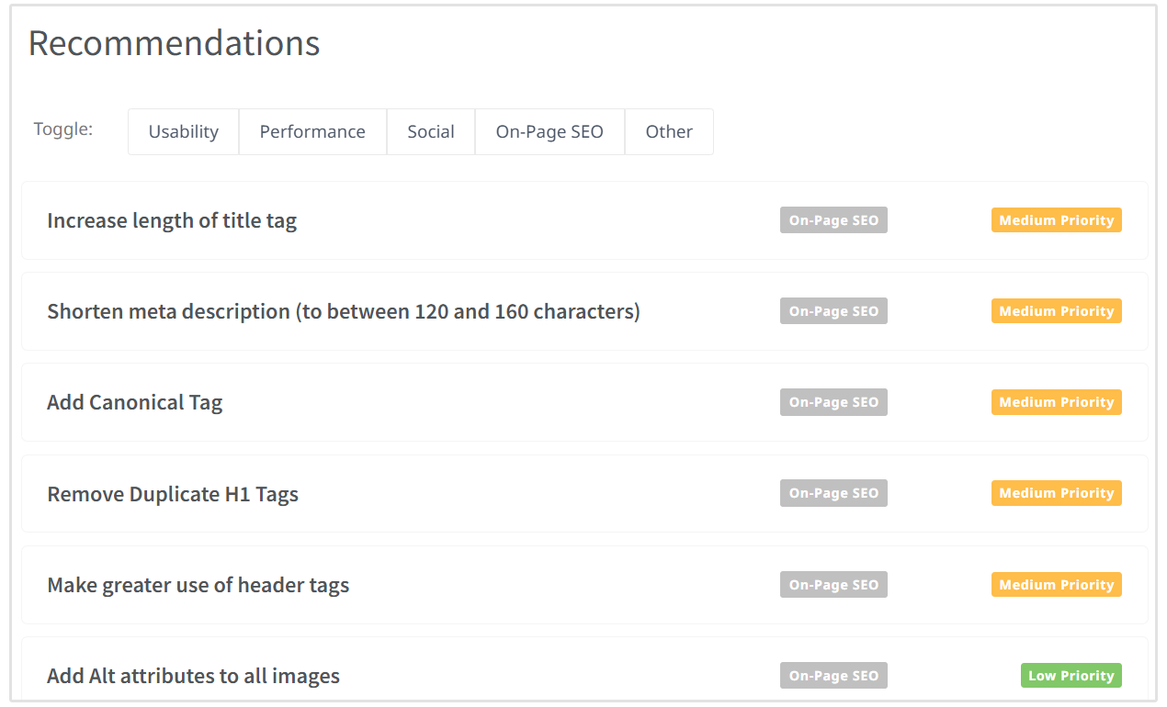Click On-Page SEO badge for Alt attributes row
This screenshot has width=1167, height=707.
pyautogui.click(x=833, y=676)
